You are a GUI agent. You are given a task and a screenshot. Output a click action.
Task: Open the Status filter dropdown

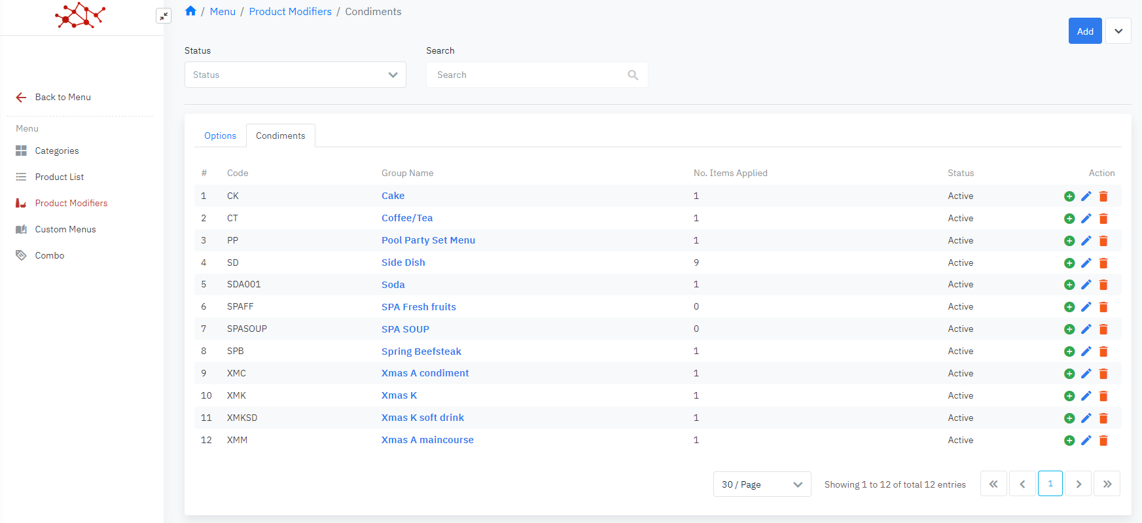(295, 75)
